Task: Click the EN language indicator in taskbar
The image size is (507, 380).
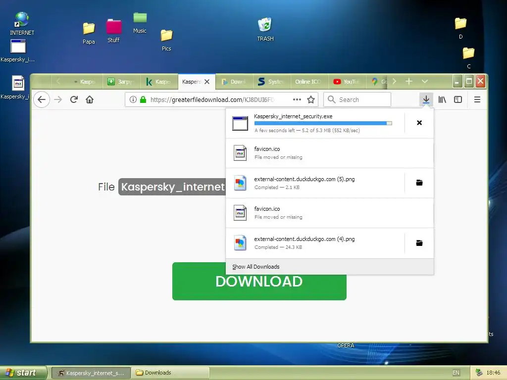Action: (x=456, y=373)
